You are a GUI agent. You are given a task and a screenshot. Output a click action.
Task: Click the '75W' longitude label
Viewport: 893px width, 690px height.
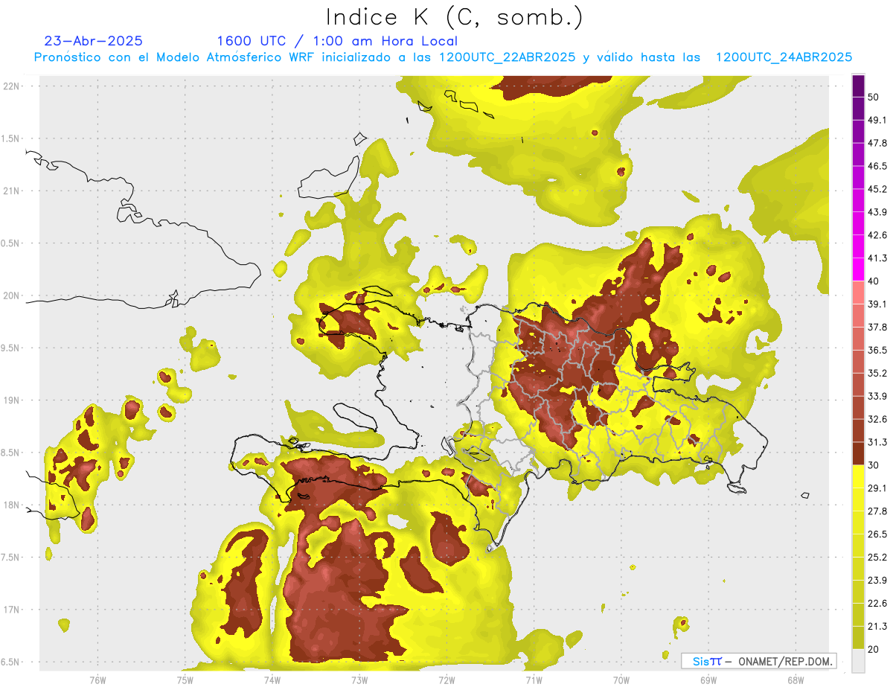point(185,680)
